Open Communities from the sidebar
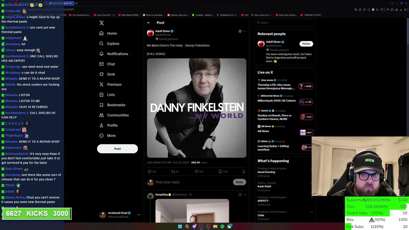The height and width of the screenshot is (230, 409). (114, 115)
